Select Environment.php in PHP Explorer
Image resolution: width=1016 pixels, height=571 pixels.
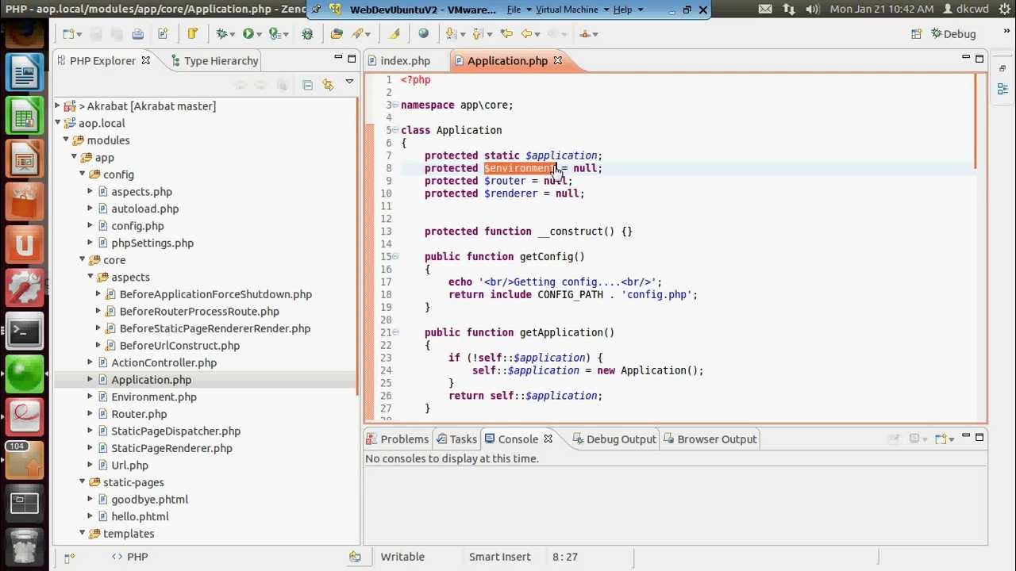pos(154,397)
